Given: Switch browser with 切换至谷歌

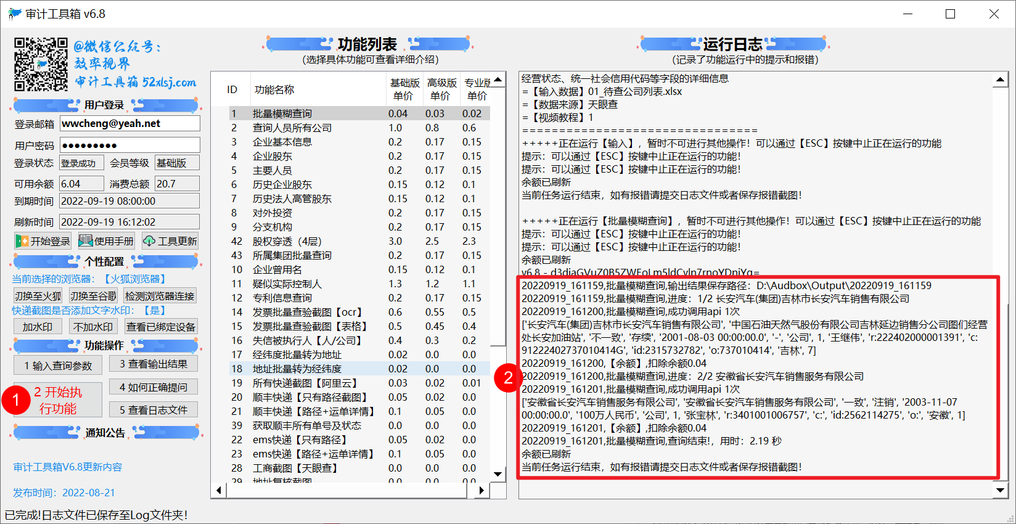Looking at the screenshot, I should (x=93, y=296).
